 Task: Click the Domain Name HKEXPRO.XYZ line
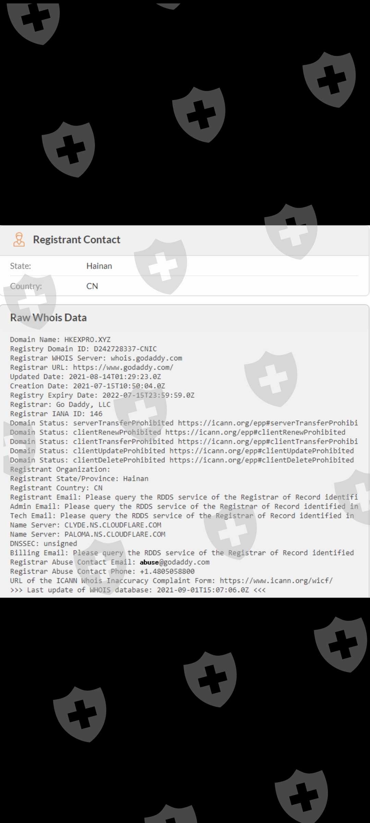click(60, 339)
